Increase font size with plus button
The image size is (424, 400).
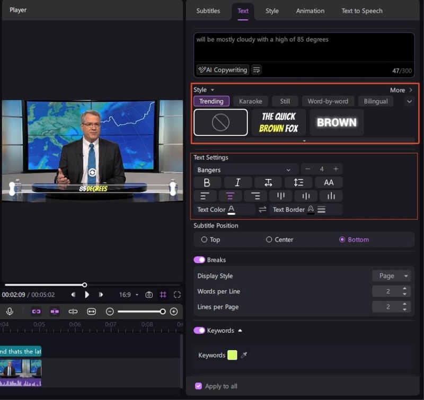(336, 169)
